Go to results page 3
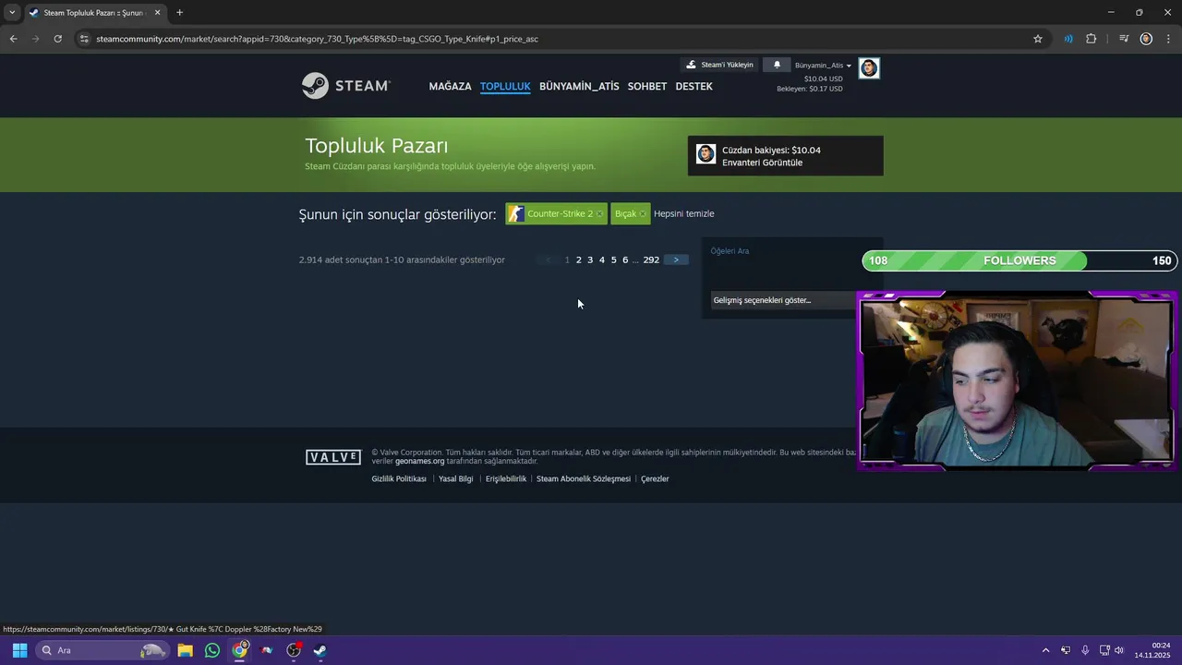Screen dimensions: 1182x665 click(590, 260)
